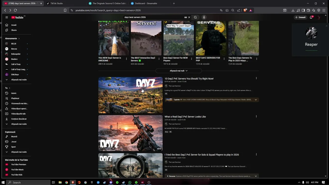Open the zoom-out magnifier in the address bar
Screen dimensions: 329x185
[x=233, y=10]
